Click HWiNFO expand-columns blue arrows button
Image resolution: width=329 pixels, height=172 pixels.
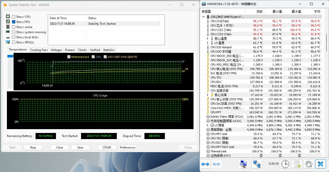(206, 164)
